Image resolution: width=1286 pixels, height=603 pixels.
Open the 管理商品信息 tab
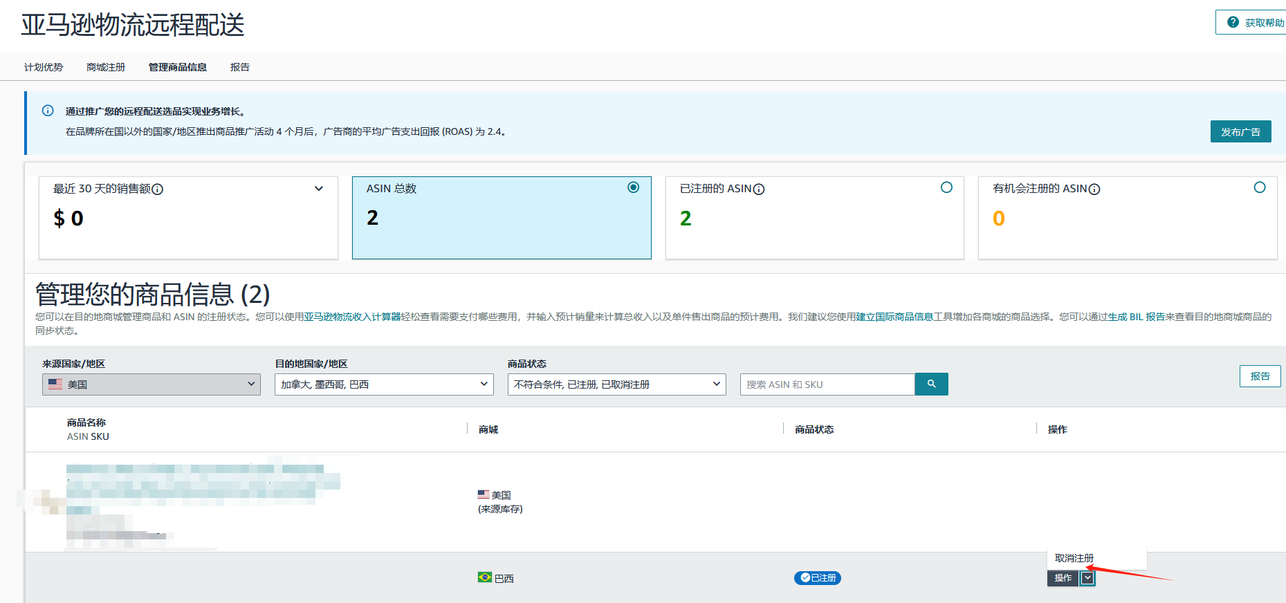tap(178, 67)
